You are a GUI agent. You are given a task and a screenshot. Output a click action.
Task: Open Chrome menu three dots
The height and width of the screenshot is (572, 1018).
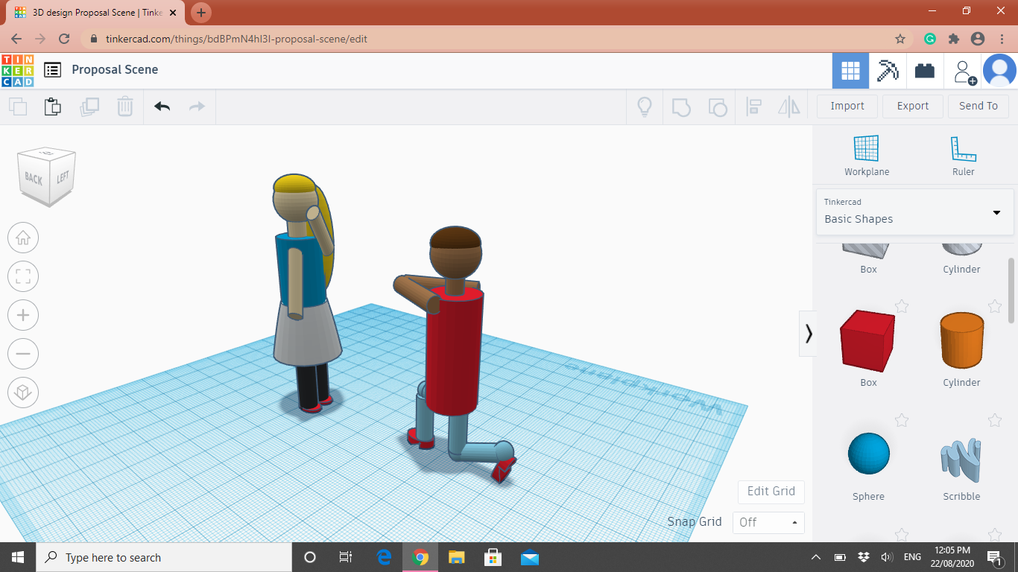[x=1001, y=39]
